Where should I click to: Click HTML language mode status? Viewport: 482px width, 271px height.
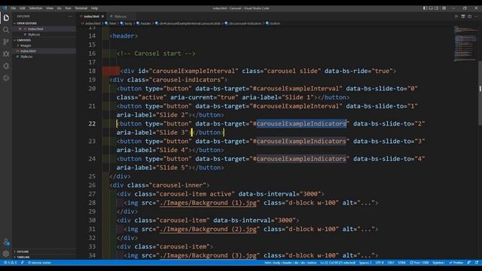401,263
